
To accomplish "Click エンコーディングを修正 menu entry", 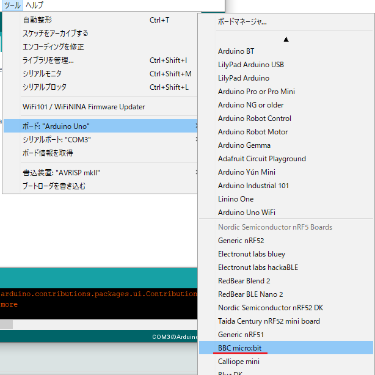I will (100, 47).
